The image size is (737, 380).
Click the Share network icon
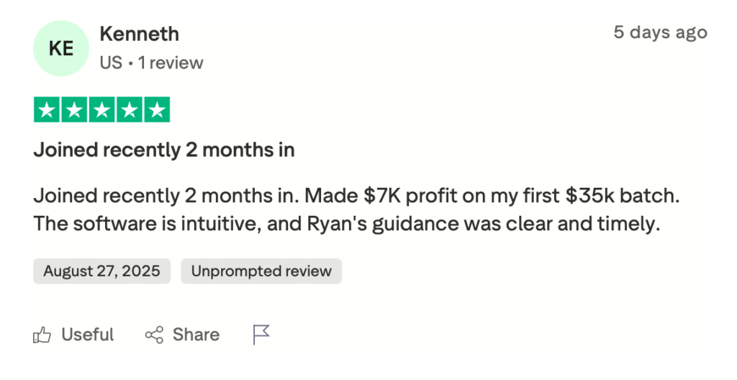coord(154,335)
